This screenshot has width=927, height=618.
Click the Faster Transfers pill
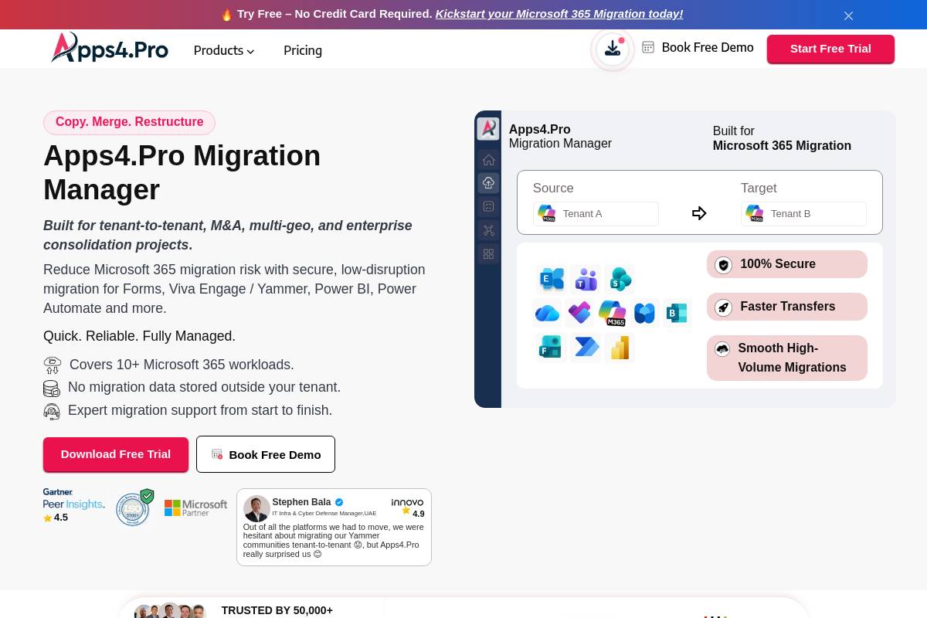[x=787, y=307]
